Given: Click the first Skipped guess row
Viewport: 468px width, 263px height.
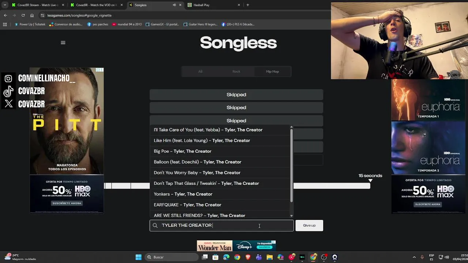Looking at the screenshot, I should 236,95.
